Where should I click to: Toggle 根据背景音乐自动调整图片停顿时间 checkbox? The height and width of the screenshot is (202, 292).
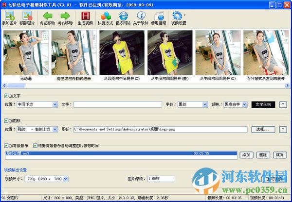35,146
